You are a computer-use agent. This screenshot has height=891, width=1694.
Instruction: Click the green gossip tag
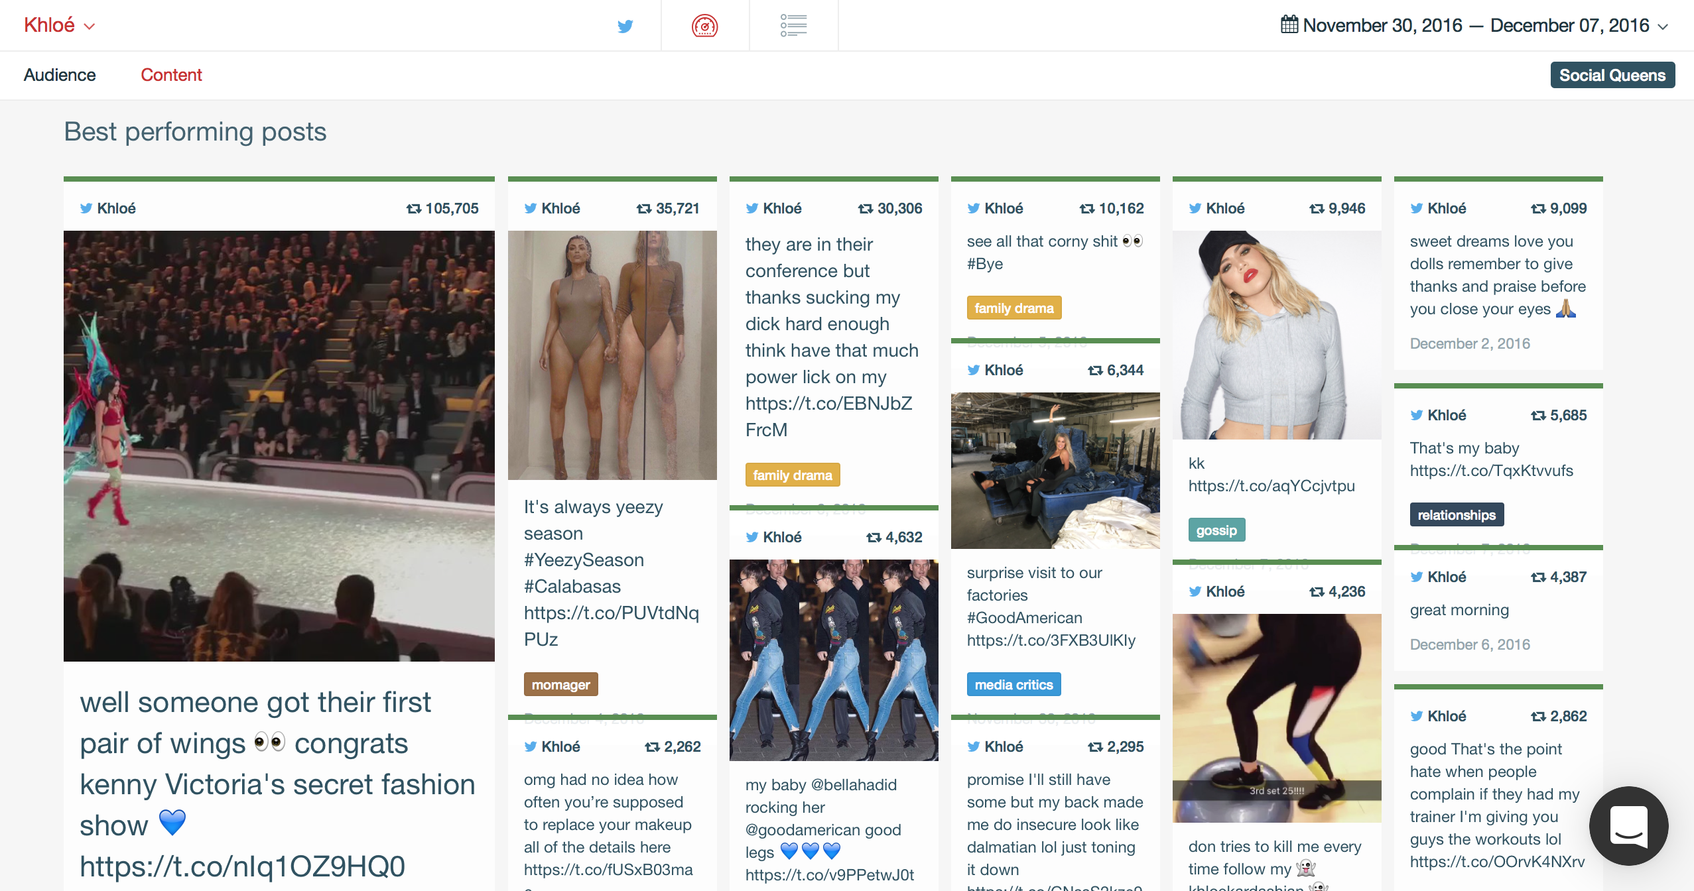[1216, 530]
